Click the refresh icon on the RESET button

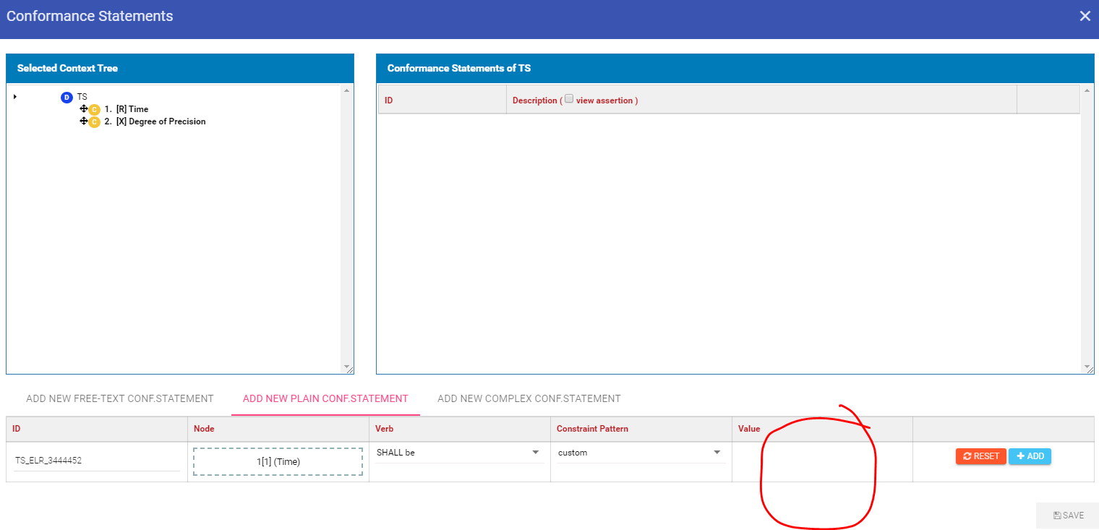[x=967, y=456]
